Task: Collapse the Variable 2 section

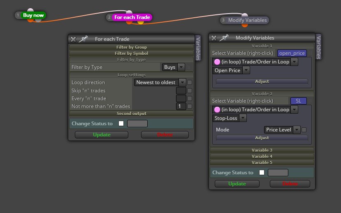Action: 262,94
